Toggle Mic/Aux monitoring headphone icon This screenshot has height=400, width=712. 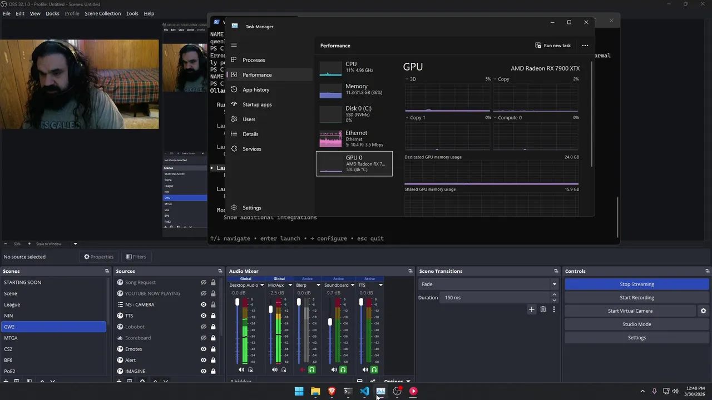click(x=284, y=369)
